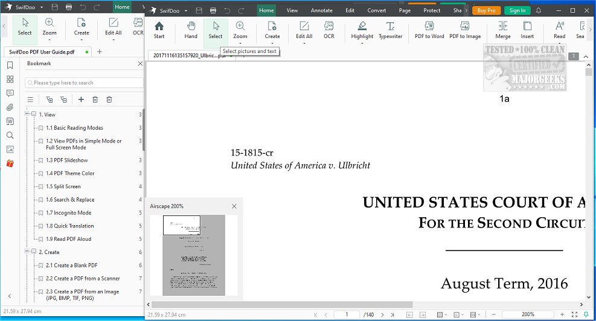The width and height of the screenshot is (596, 321).
Task: Click the zoom percentage 200% field
Action: coord(528,314)
